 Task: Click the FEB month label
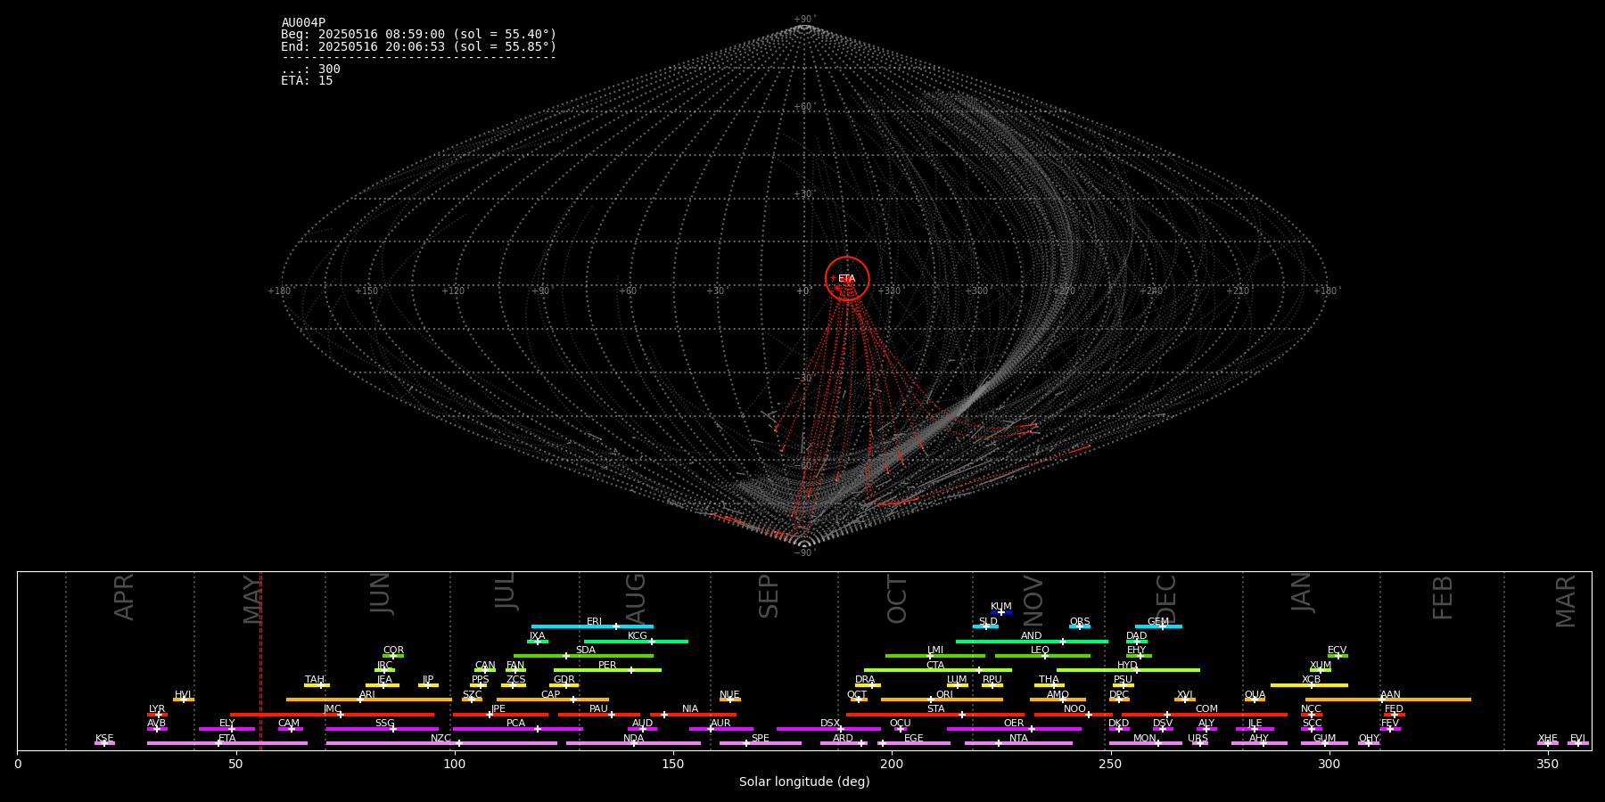tap(1443, 598)
